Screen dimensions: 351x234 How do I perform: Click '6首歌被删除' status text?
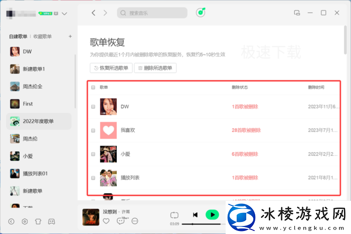pyautogui.click(x=245, y=154)
